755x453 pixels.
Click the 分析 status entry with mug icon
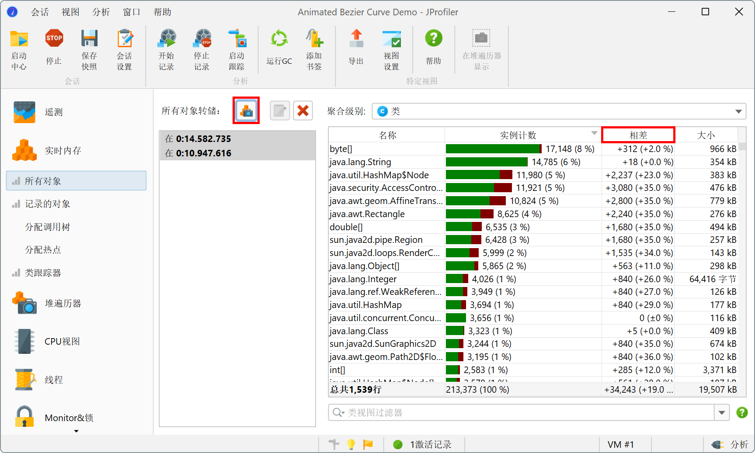730,444
